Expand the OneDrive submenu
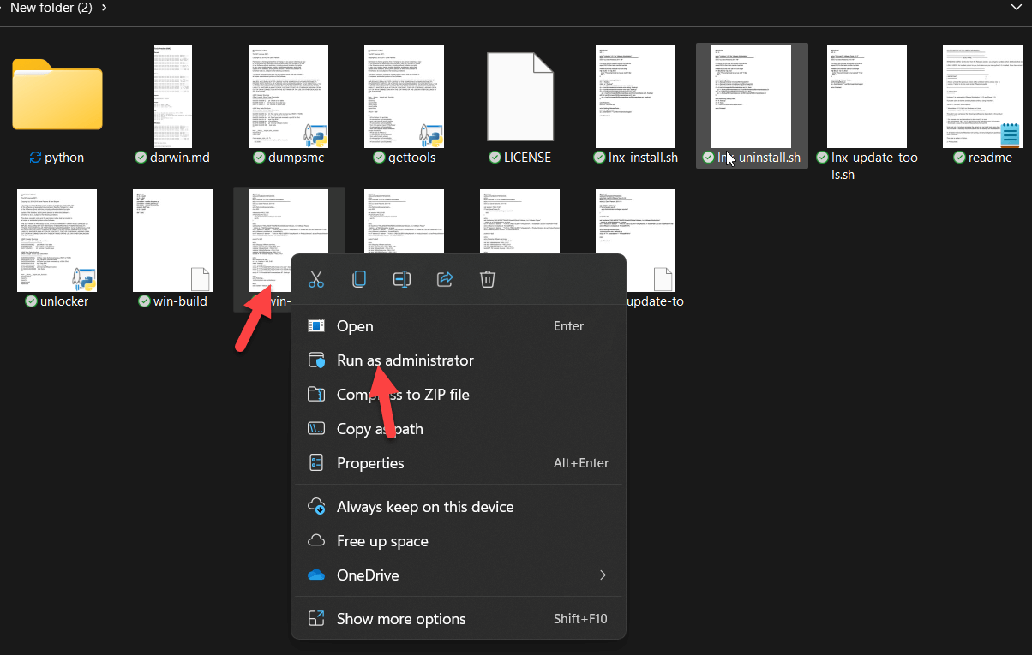 [603, 575]
